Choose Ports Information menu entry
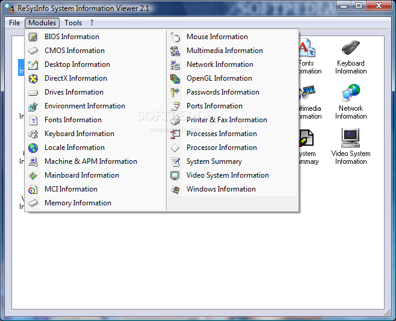This screenshot has width=396, height=321. point(232,107)
